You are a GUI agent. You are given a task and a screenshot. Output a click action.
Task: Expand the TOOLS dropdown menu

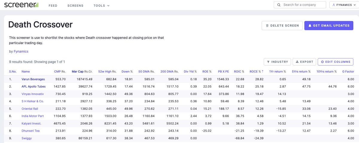pyautogui.click(x=101, y=6)
